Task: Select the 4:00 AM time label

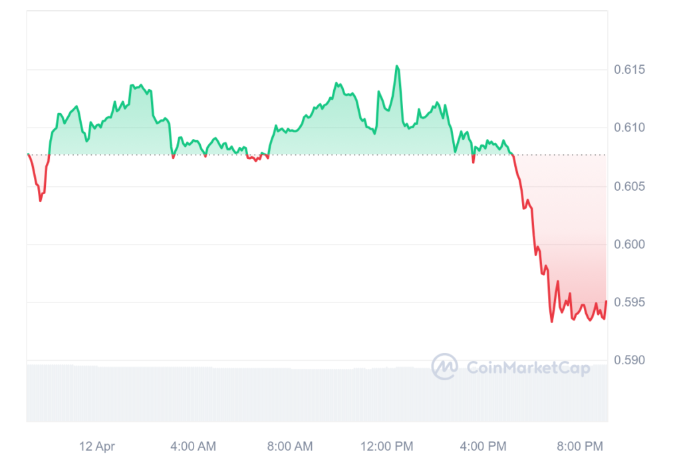Action: click(193, 446)
